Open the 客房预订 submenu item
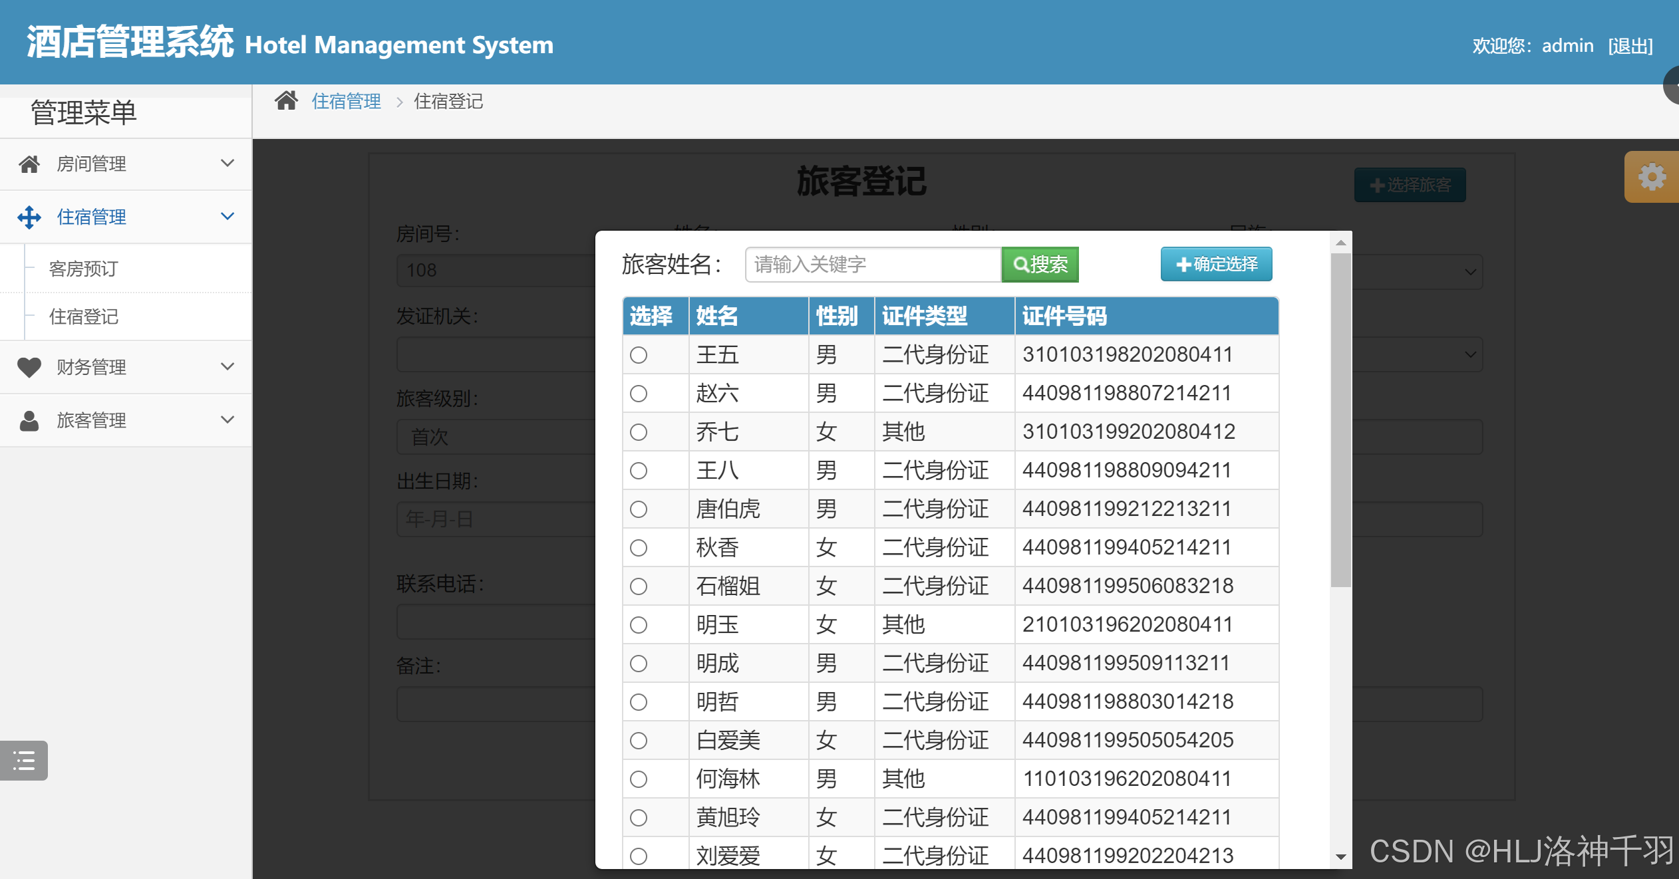The image size is (1679, 879). pyautogui.click(x=84, y=269)
